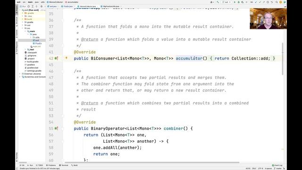
Task: Toggle the Structure tool window stripe button
Action: 17,22
